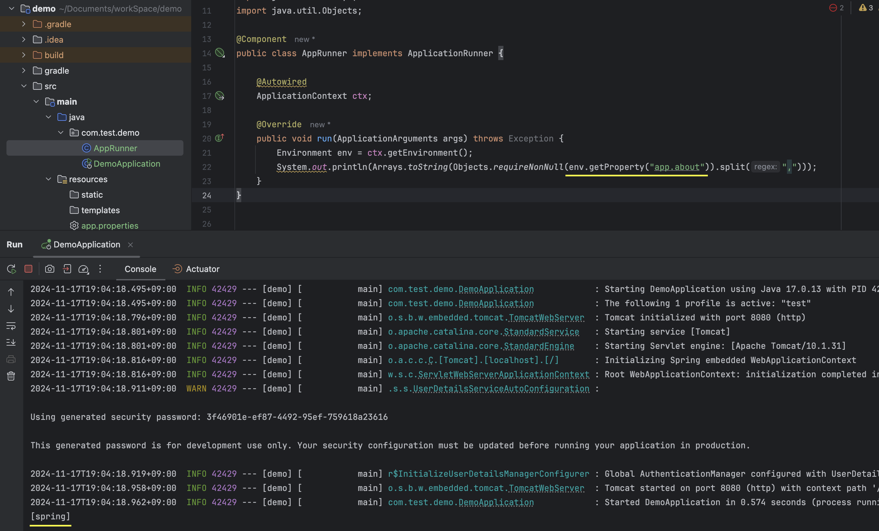Open TomcatWebServer link in first Tomcat log
Viewport: 879px width, 531px height.
tap(546, 318)
